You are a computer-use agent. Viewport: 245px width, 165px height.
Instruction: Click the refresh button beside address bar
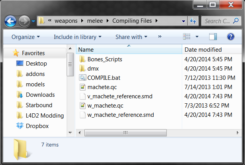[193, 21]
